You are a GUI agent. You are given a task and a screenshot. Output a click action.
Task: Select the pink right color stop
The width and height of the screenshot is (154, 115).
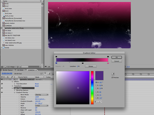[x=108, y=63]
